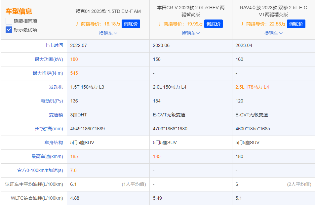Image resolution: width=315 pixels, height=205 pixels.
Task: Click 询底价 next to the CR-V price
Action: tap(213, 24)
